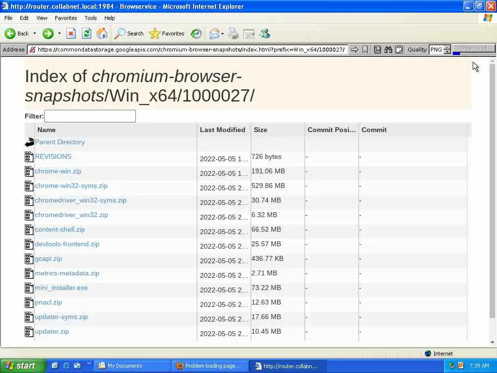Click the Internet Explorer quick launch icon

(66, 366)
